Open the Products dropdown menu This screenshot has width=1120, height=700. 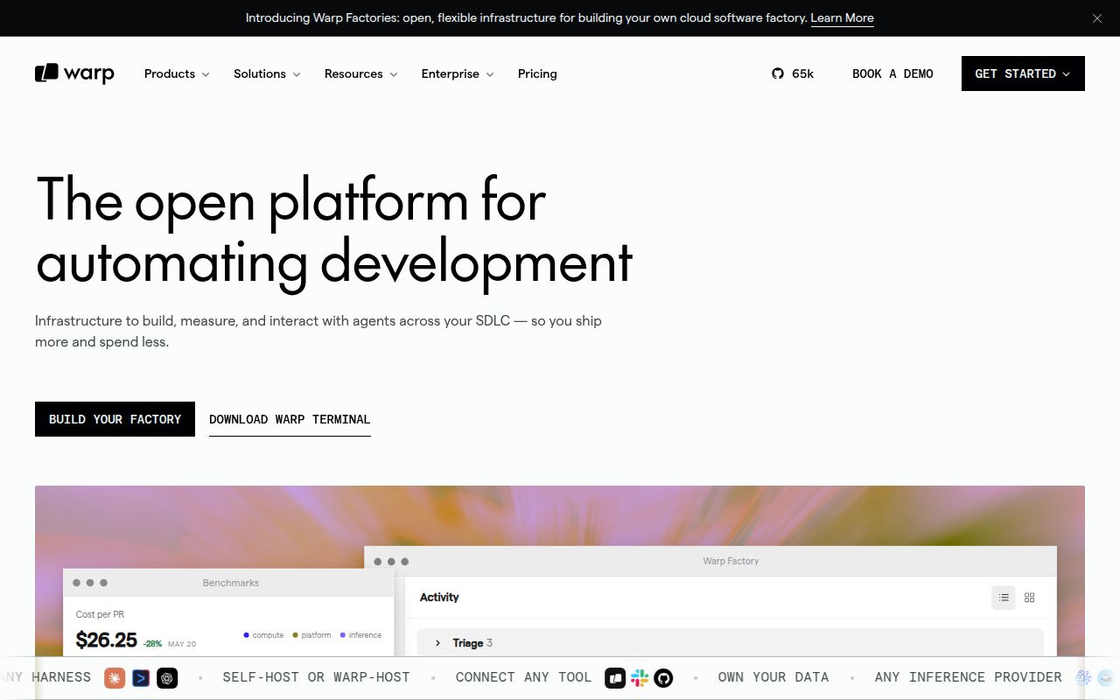tap(177, 73)
